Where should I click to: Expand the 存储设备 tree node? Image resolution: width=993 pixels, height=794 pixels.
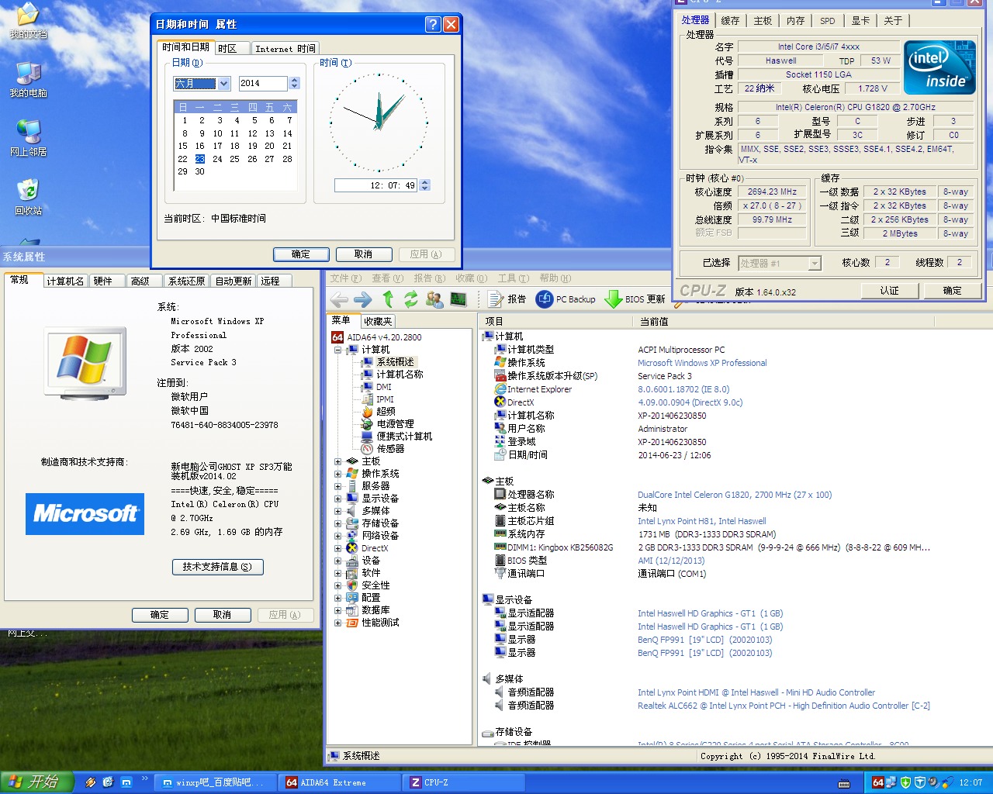[x=337, y=523]
